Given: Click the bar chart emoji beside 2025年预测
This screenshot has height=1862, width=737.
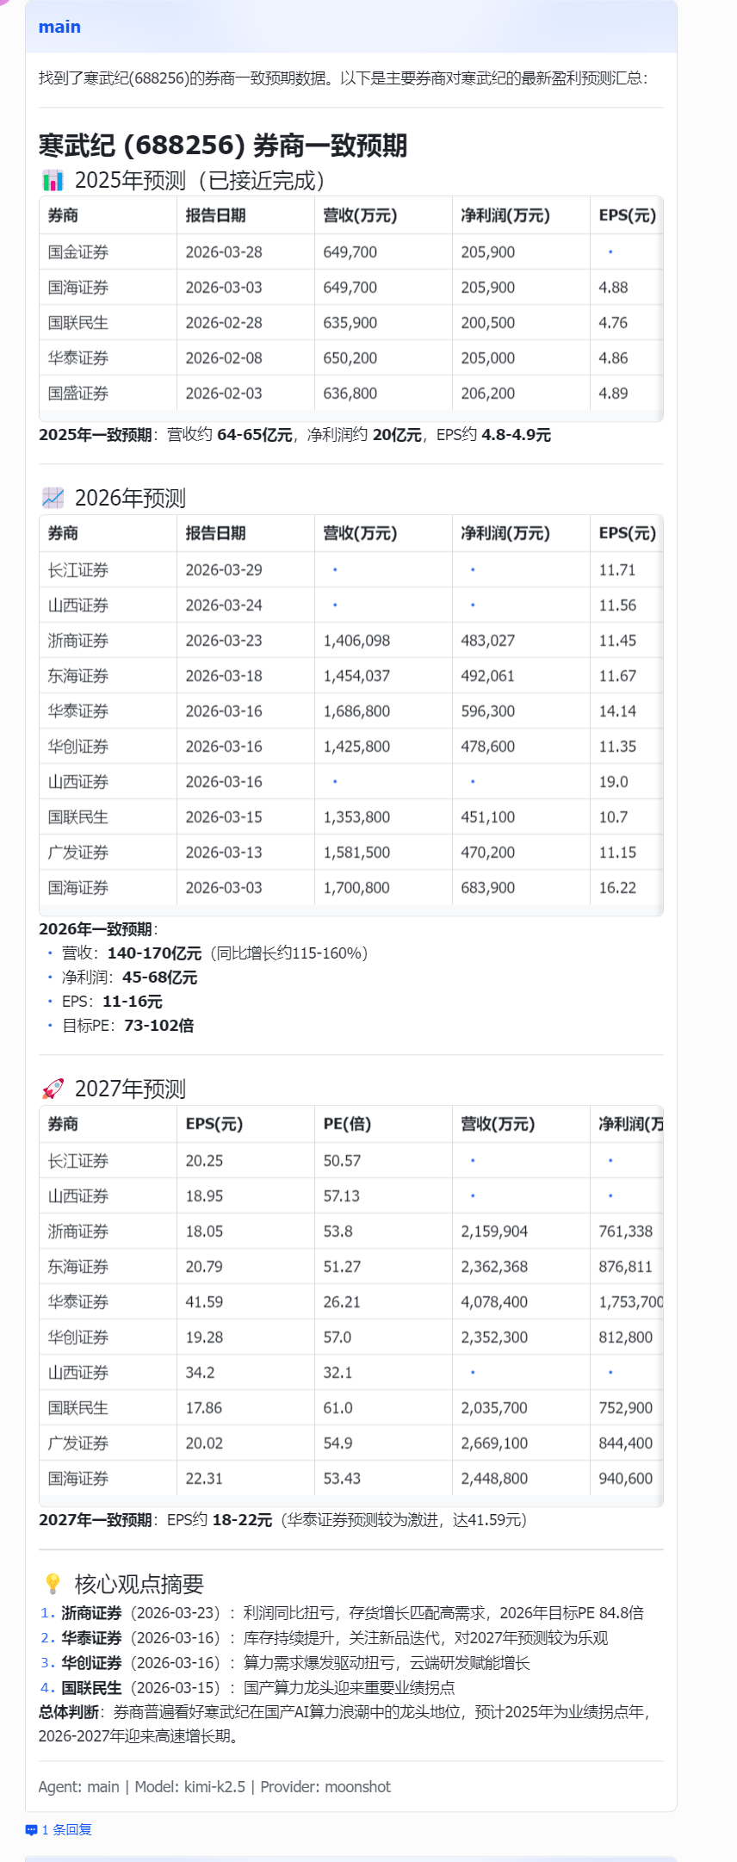Looking at the screenshot, I should click(x=53, y=180).
